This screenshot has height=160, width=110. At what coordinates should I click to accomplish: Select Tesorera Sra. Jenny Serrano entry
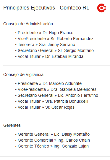[x=46, y=45]
